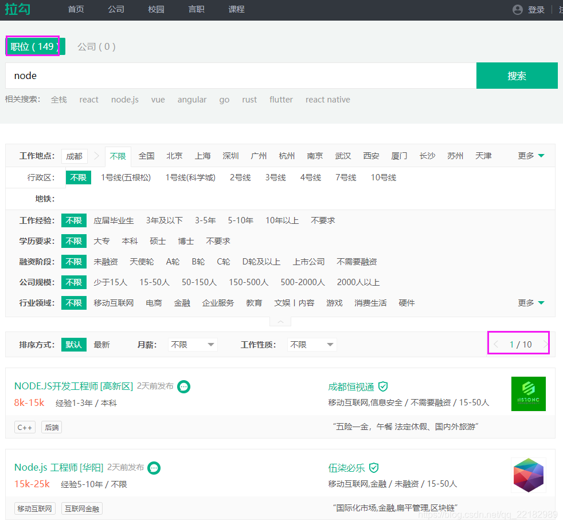Go to previous results page arrow

tap(496, 345)
